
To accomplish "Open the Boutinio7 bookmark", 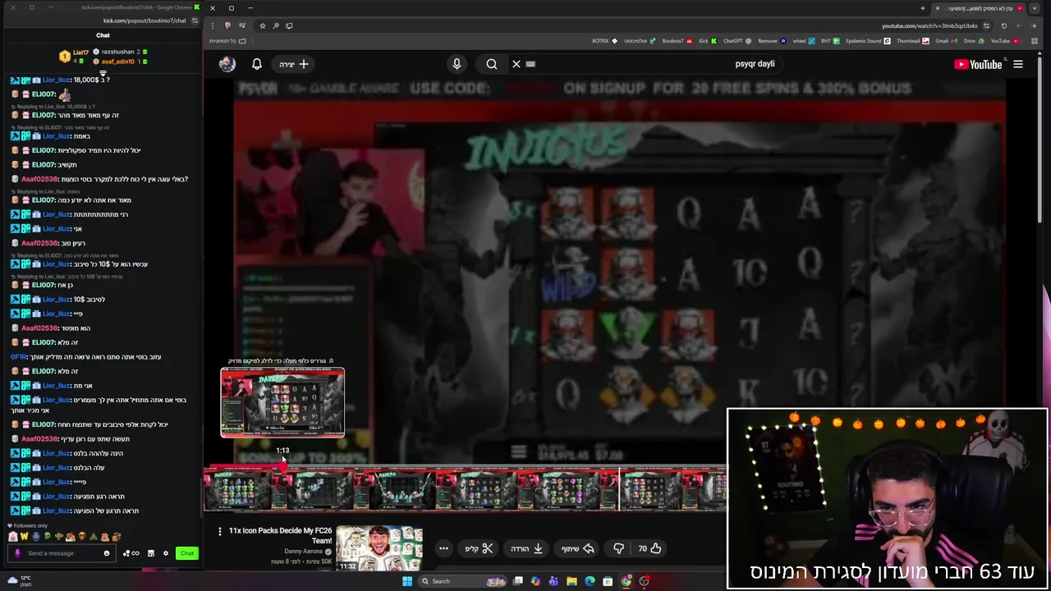I will click(x=677, y=41).
